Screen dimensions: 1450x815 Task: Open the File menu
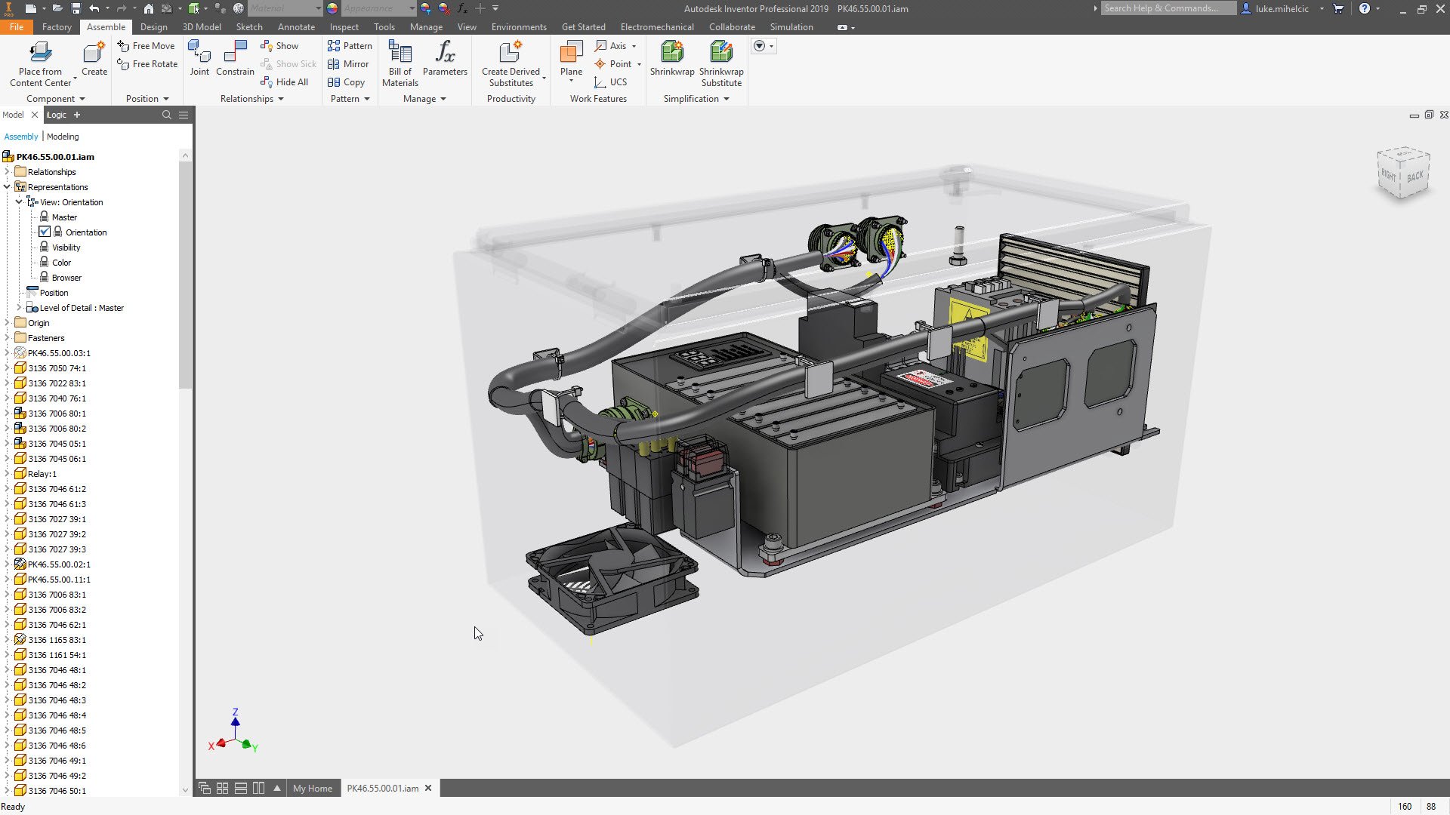[x=17, y=26]
